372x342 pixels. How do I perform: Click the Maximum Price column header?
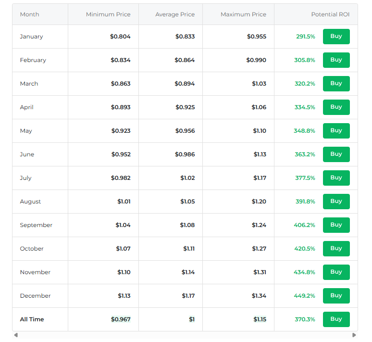pyautogui.click(x=243, y=14)
